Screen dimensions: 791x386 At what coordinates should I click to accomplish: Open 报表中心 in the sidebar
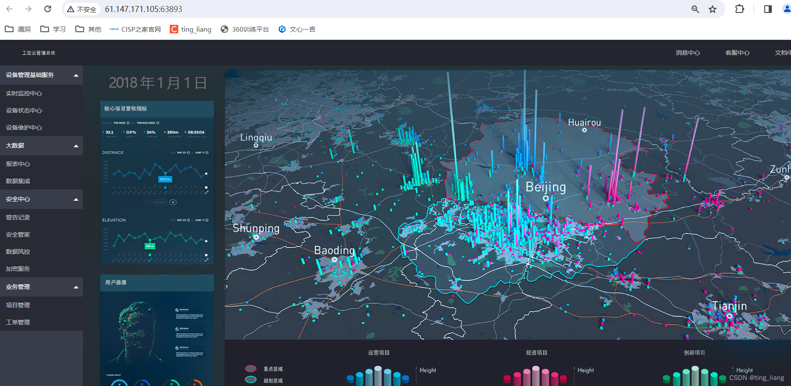[18, 164]
